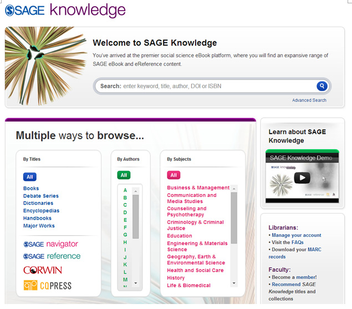Browse authors starting with G
This screenshot has height=309, width=352.
(125, 235)
